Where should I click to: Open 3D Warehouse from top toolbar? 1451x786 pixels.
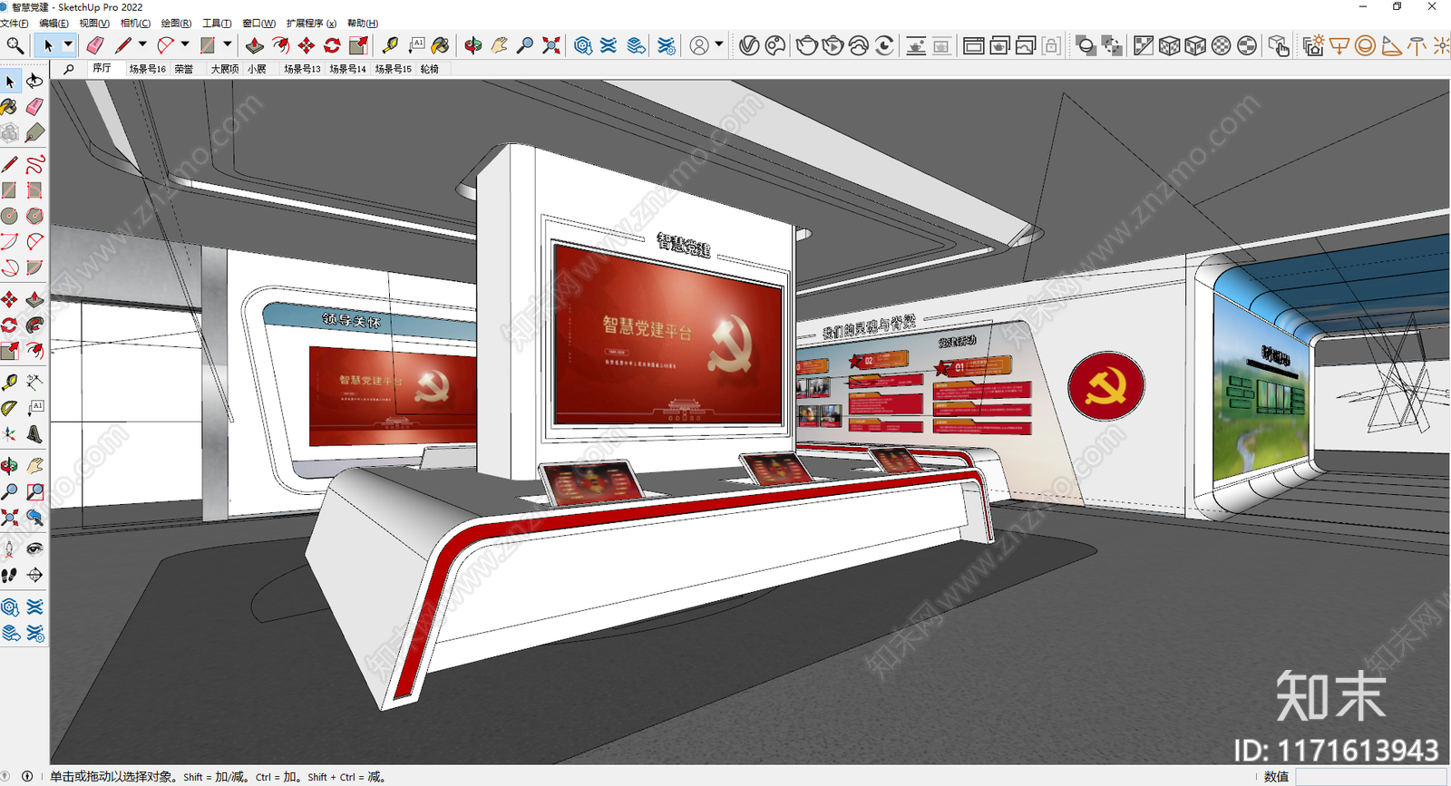[x=583, y=45]
